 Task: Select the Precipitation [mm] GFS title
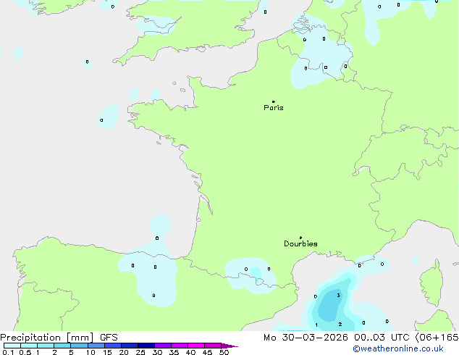(59, 338)
